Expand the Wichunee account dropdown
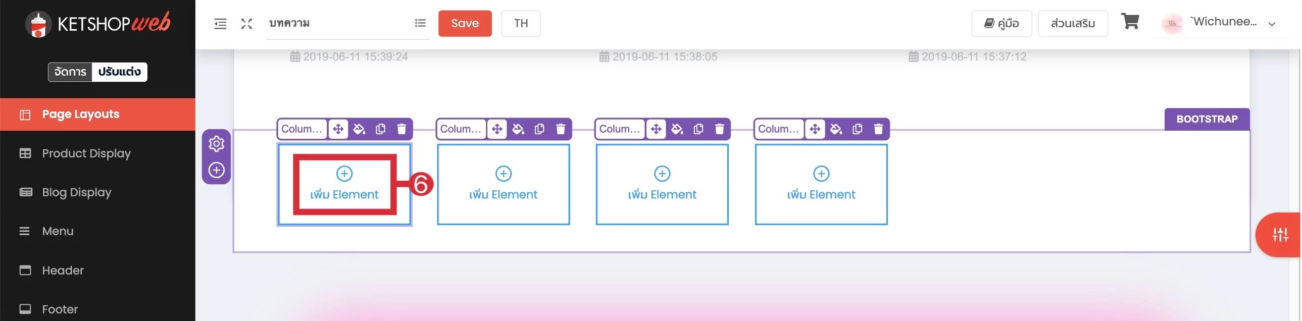 click(1272, 24)
